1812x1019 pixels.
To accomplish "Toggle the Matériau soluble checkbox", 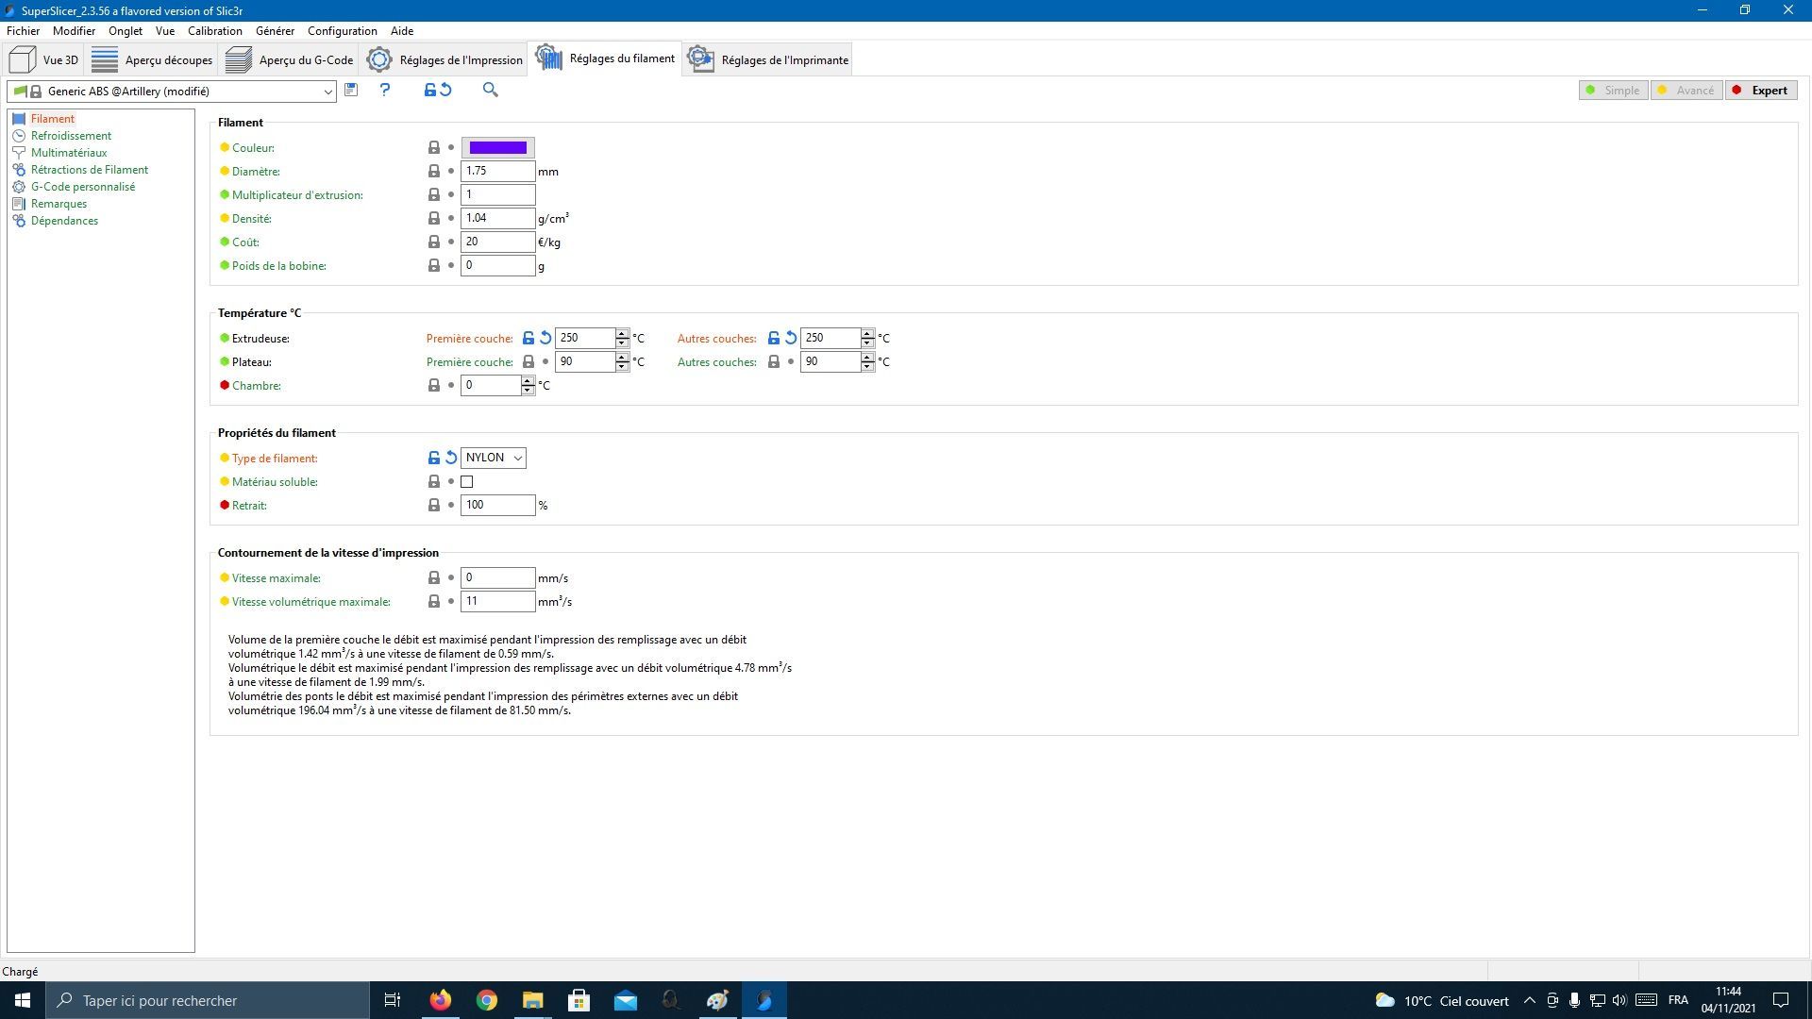I will click(466, 481).
